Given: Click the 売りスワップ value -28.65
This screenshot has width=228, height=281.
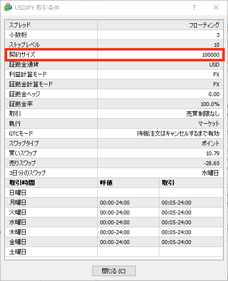Looking at the screenshot, I should tap(212, 163).
